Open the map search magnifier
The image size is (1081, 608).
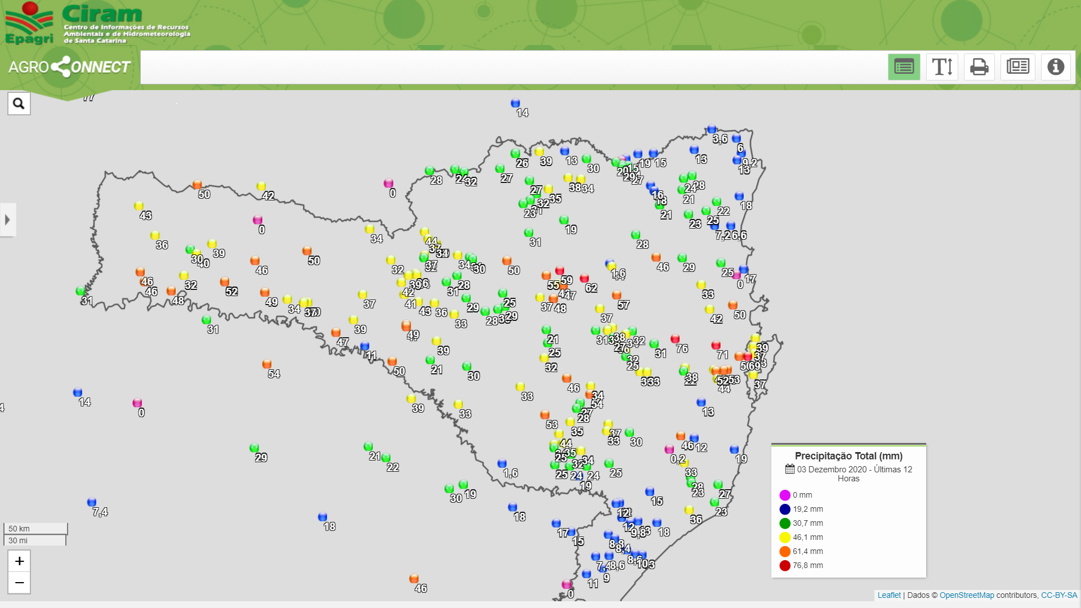coord(19,104)
